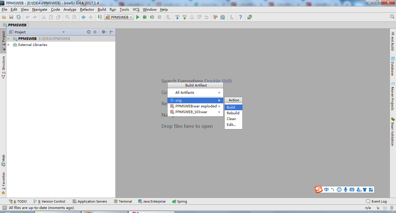Click the Redo arrow in toolbar
Viewport: 396px width, 213px height.
pos(35,17)
